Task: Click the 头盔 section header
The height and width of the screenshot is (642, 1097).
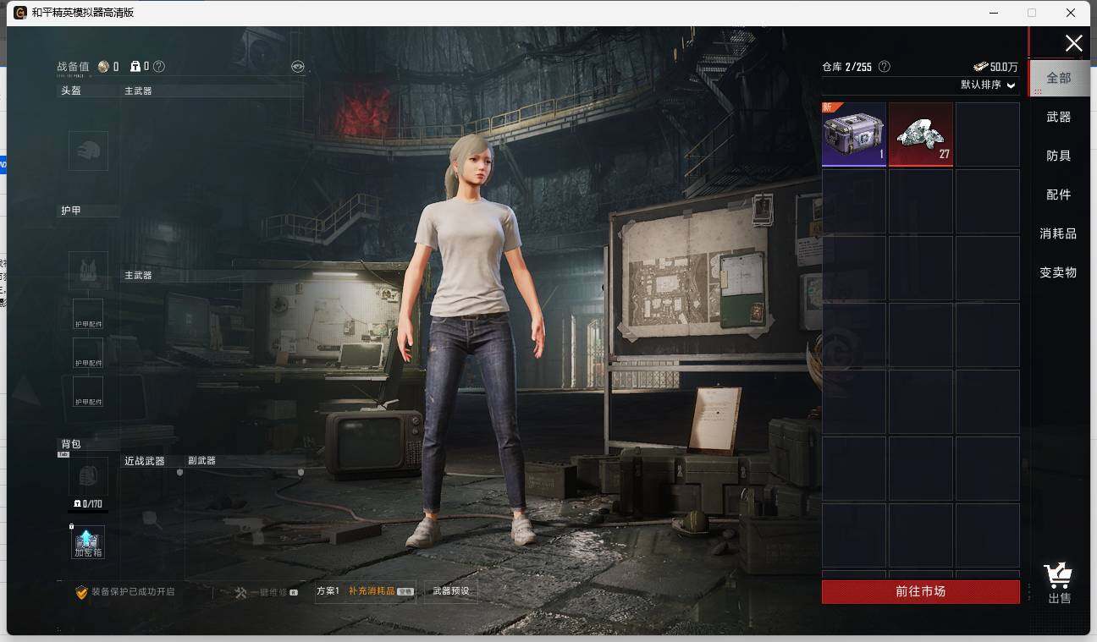Action: coord(71,91)
